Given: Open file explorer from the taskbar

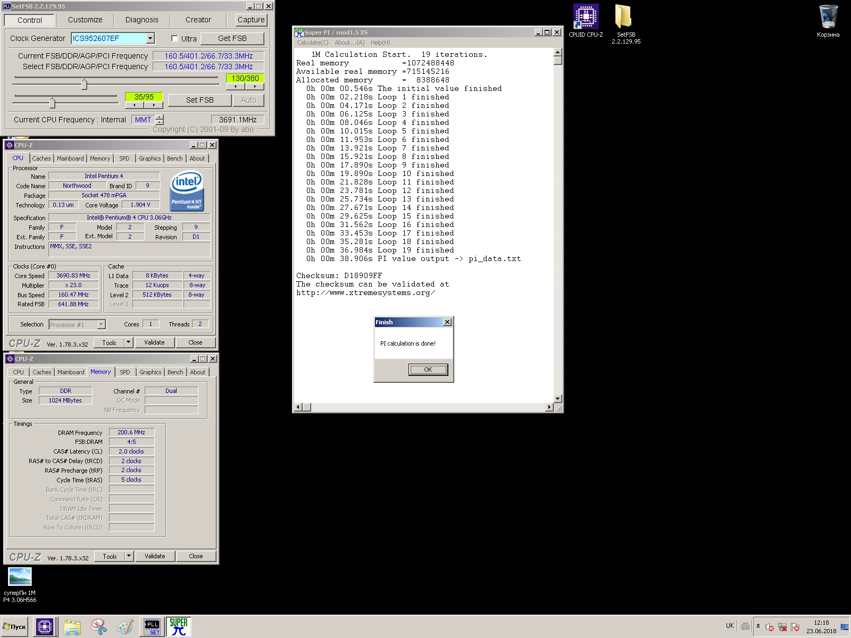Looking at the screenshot, I should tap(72, 627).
